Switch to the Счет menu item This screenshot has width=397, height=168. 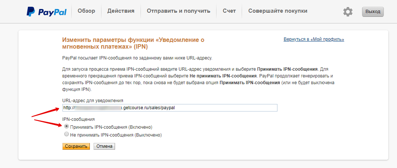[x=229, y=11]
